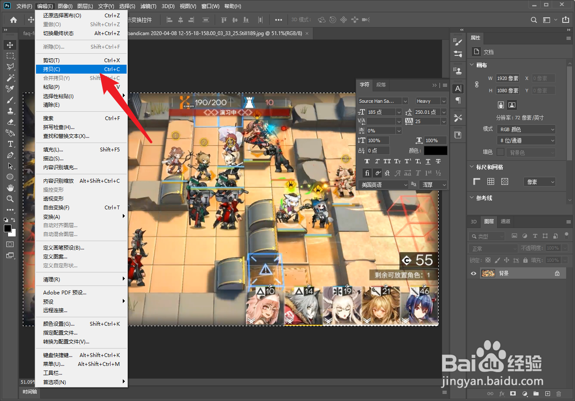Open the Edit Toolbar three-dots button
Screen dimensions: 575x401
[10, 210]
